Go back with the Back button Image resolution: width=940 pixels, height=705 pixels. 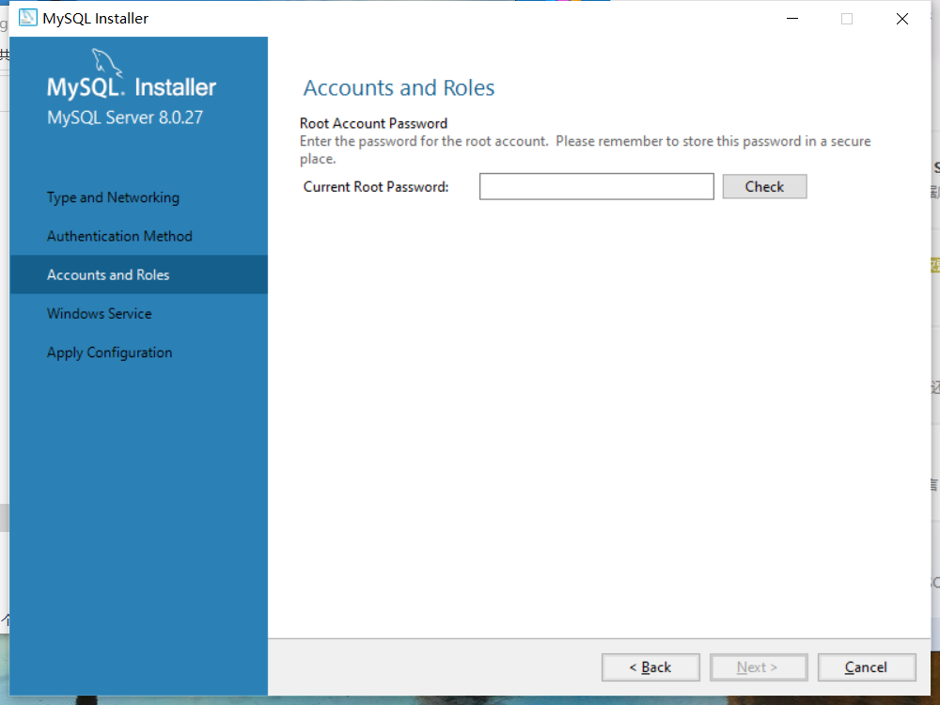650,667
